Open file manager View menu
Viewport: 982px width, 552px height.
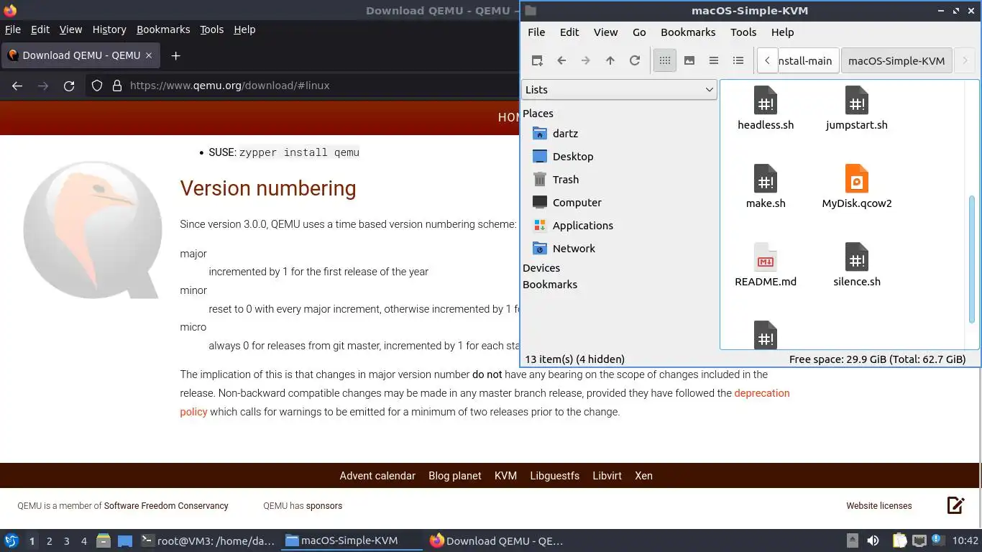(x=605, y=32)
